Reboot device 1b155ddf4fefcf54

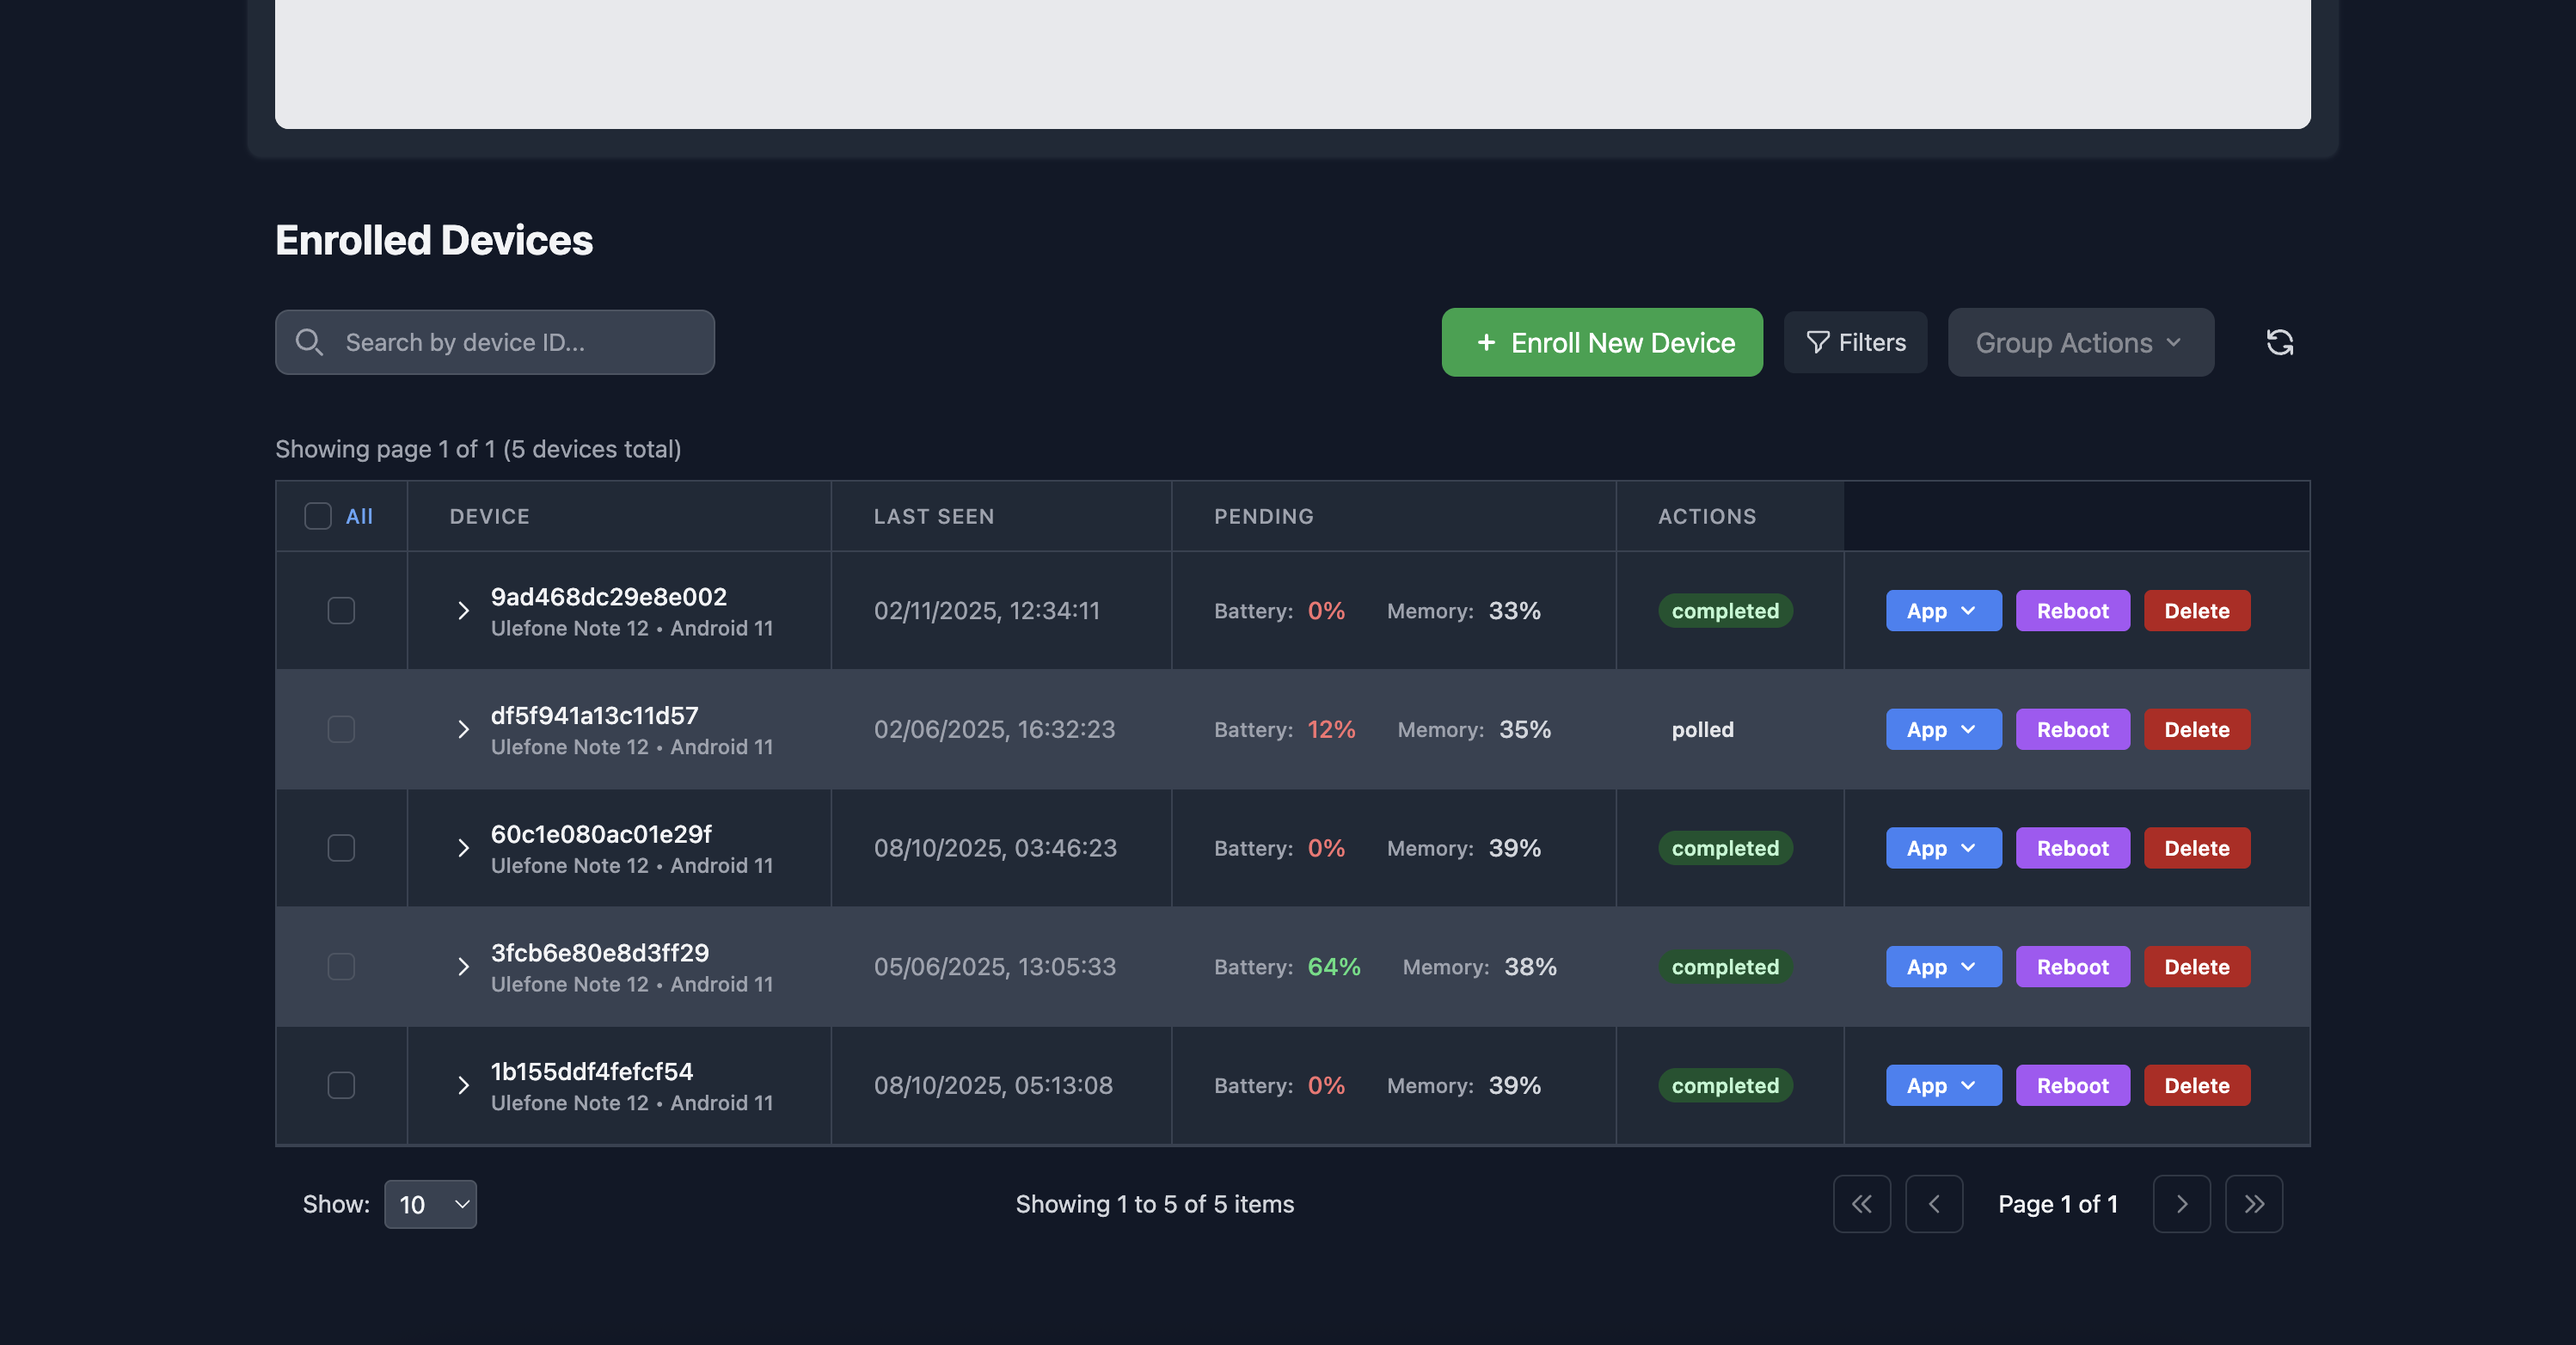pos(2072,1085)
